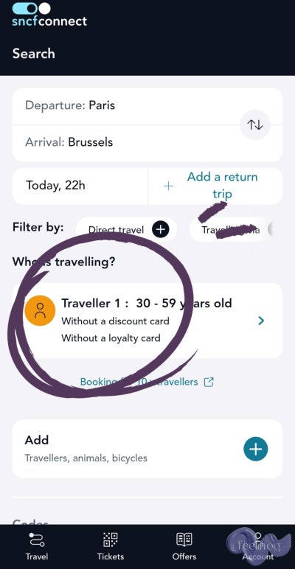295x569 pixels.
Task: Enable the Direct travel filter
Action: click(x=126, y=229)
